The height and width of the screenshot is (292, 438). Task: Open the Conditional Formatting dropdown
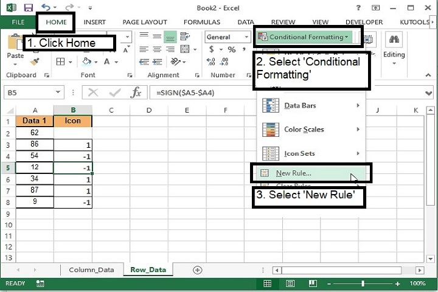coord(304,37)
